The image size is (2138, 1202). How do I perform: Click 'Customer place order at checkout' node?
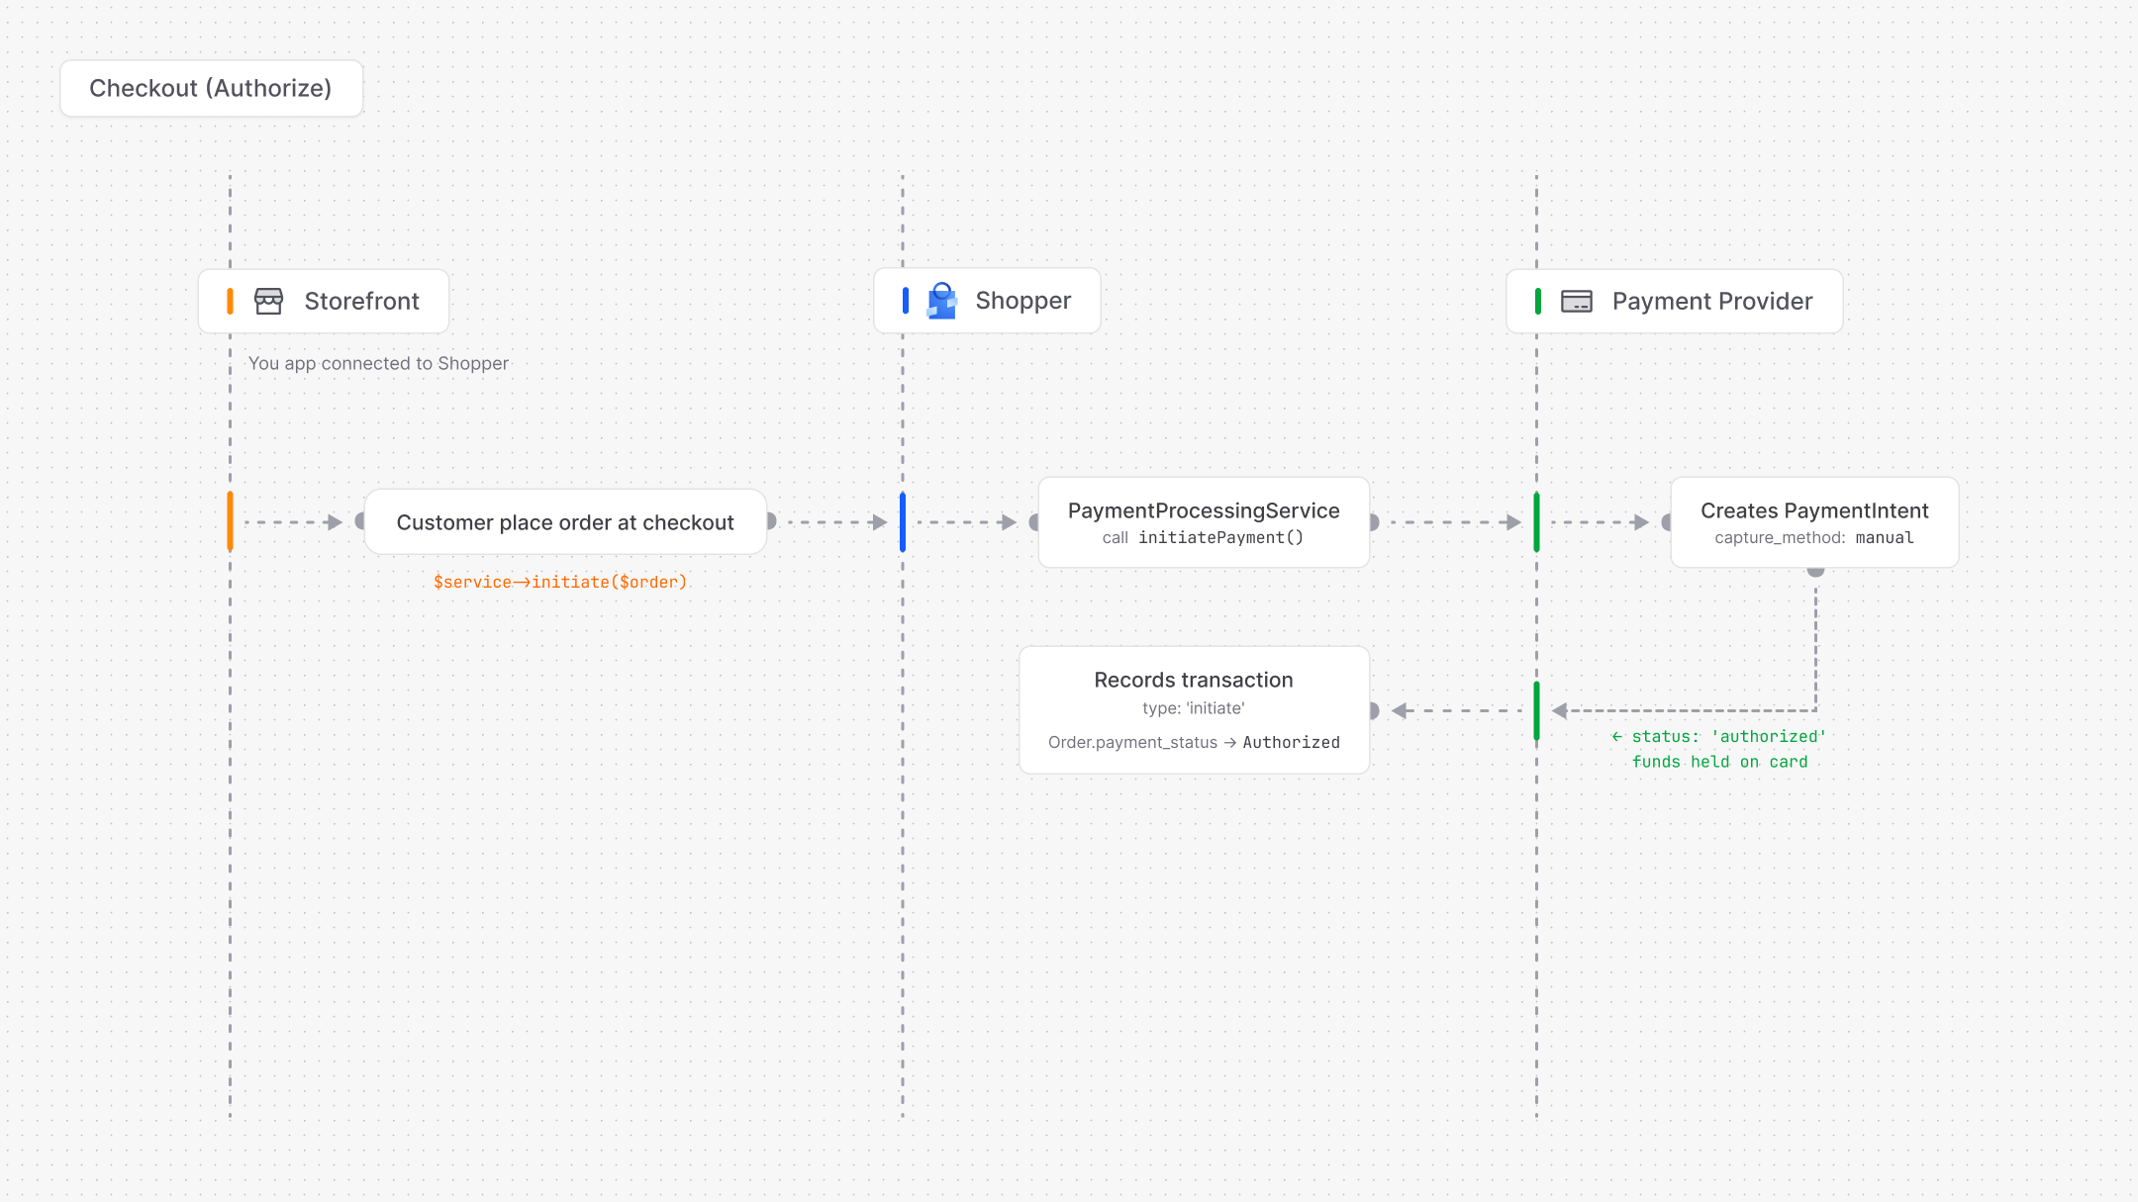(565, 522)
